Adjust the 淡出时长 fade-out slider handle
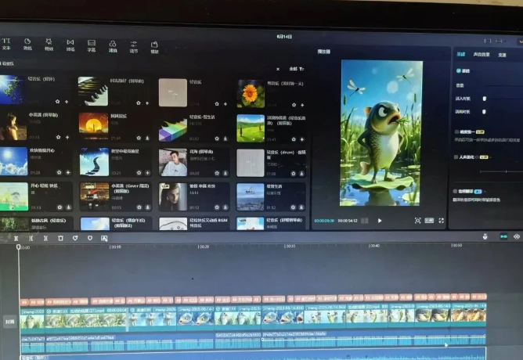The height and width of the screenshot is (360, 523). pyautogui.click(x=484, y=111)
